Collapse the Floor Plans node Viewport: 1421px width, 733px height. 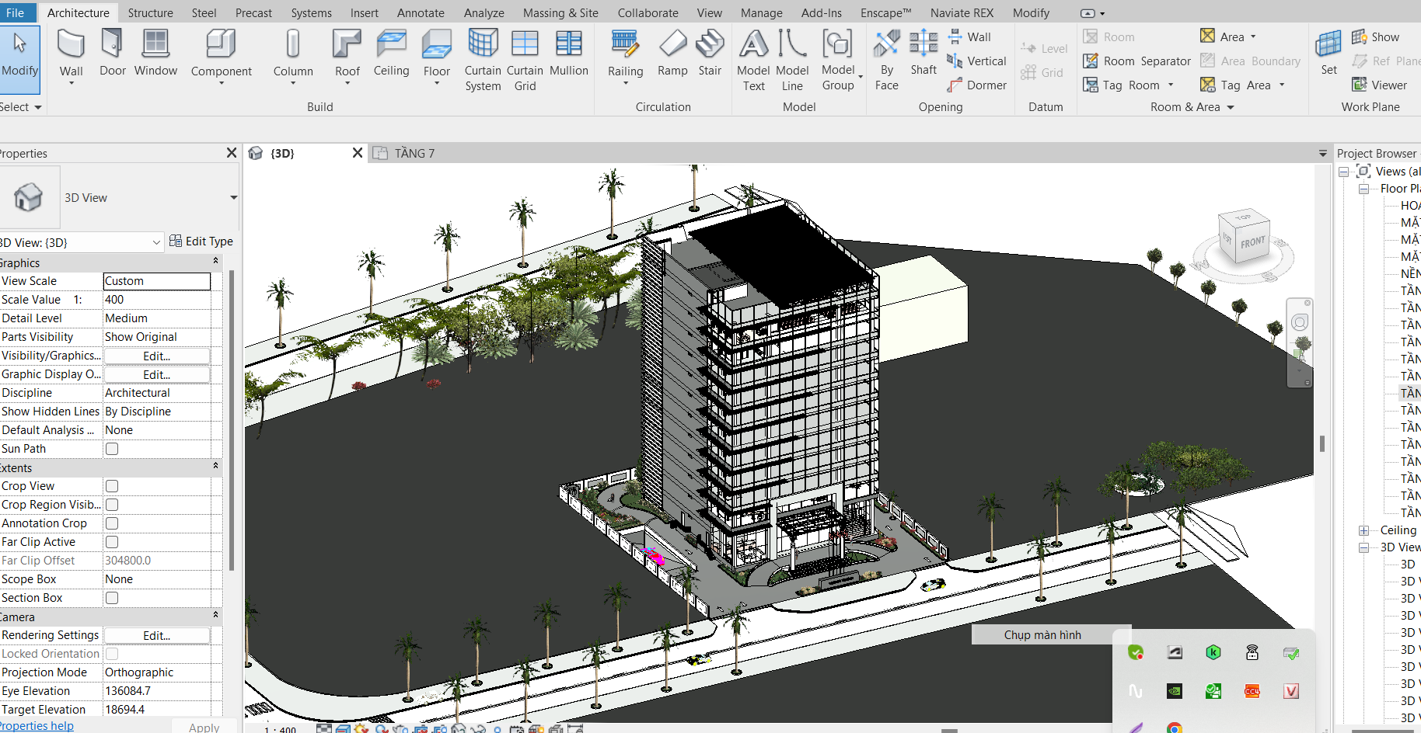coord(1364,188)
